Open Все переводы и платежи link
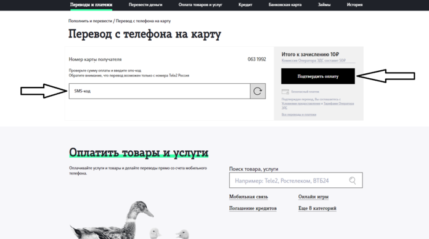The image size is (429, 239). [299, 115]
